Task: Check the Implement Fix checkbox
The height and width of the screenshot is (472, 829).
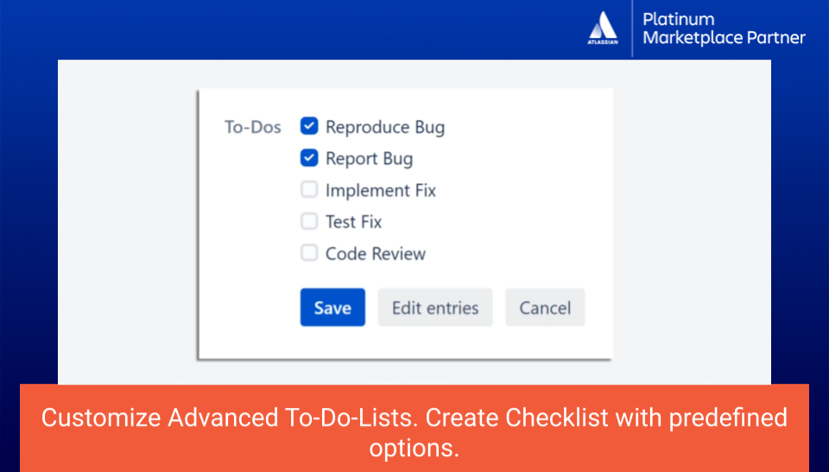Action: point(309,190)
